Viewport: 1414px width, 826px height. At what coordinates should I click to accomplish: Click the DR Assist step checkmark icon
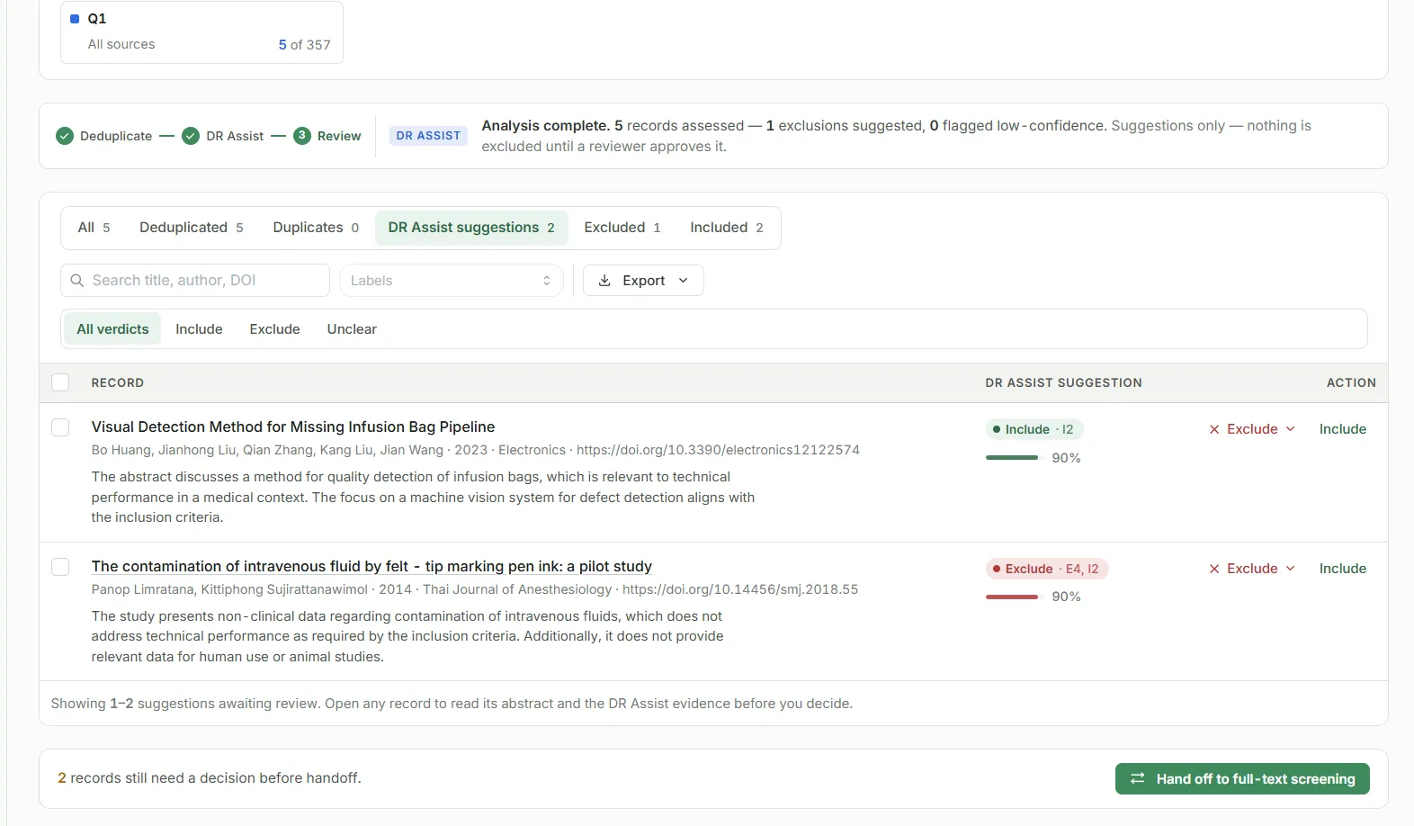tap(191, 136)
